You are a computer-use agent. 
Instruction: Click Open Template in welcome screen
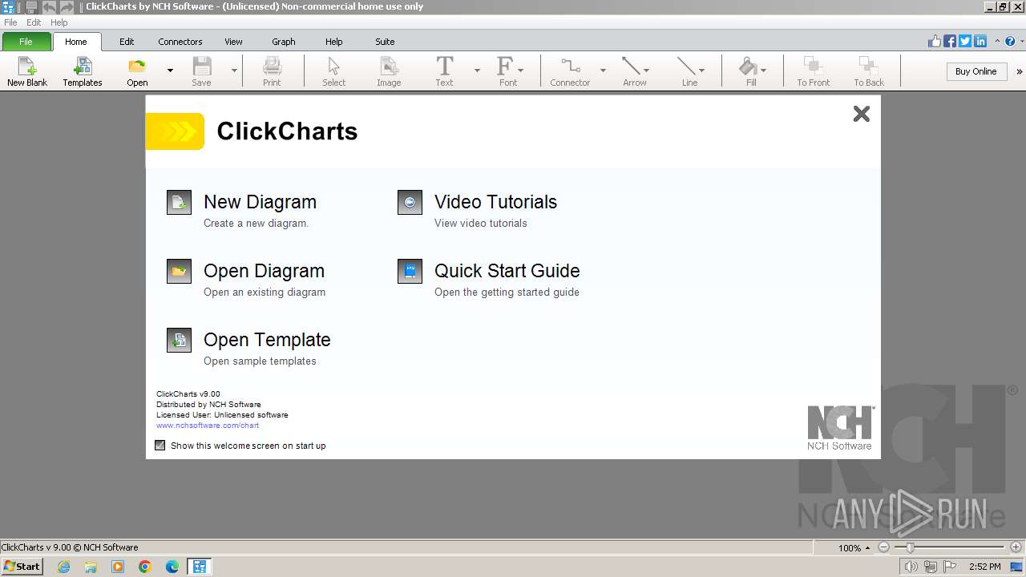point(267,340)
